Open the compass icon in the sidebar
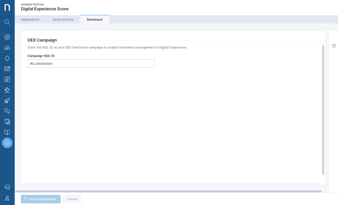 [x=7, y=37]
